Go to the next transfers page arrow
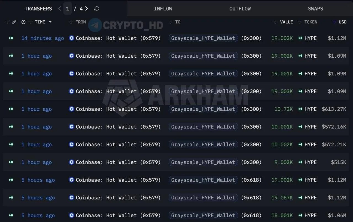The height and width of the screenshot is (222, 353). [87, 9]
